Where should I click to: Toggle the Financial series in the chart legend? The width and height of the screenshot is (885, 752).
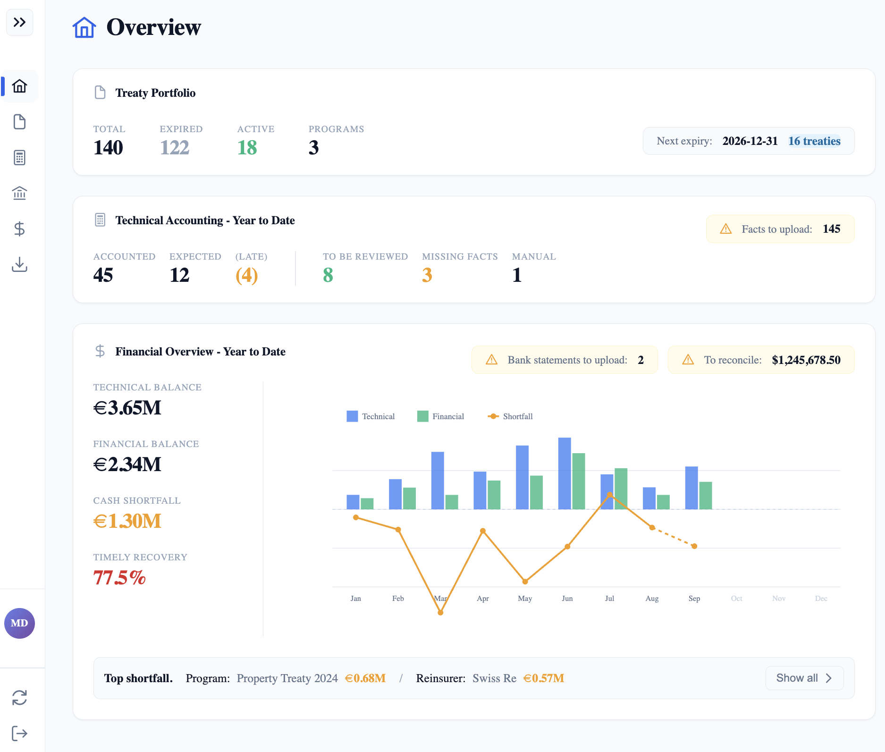pos(440,416)
